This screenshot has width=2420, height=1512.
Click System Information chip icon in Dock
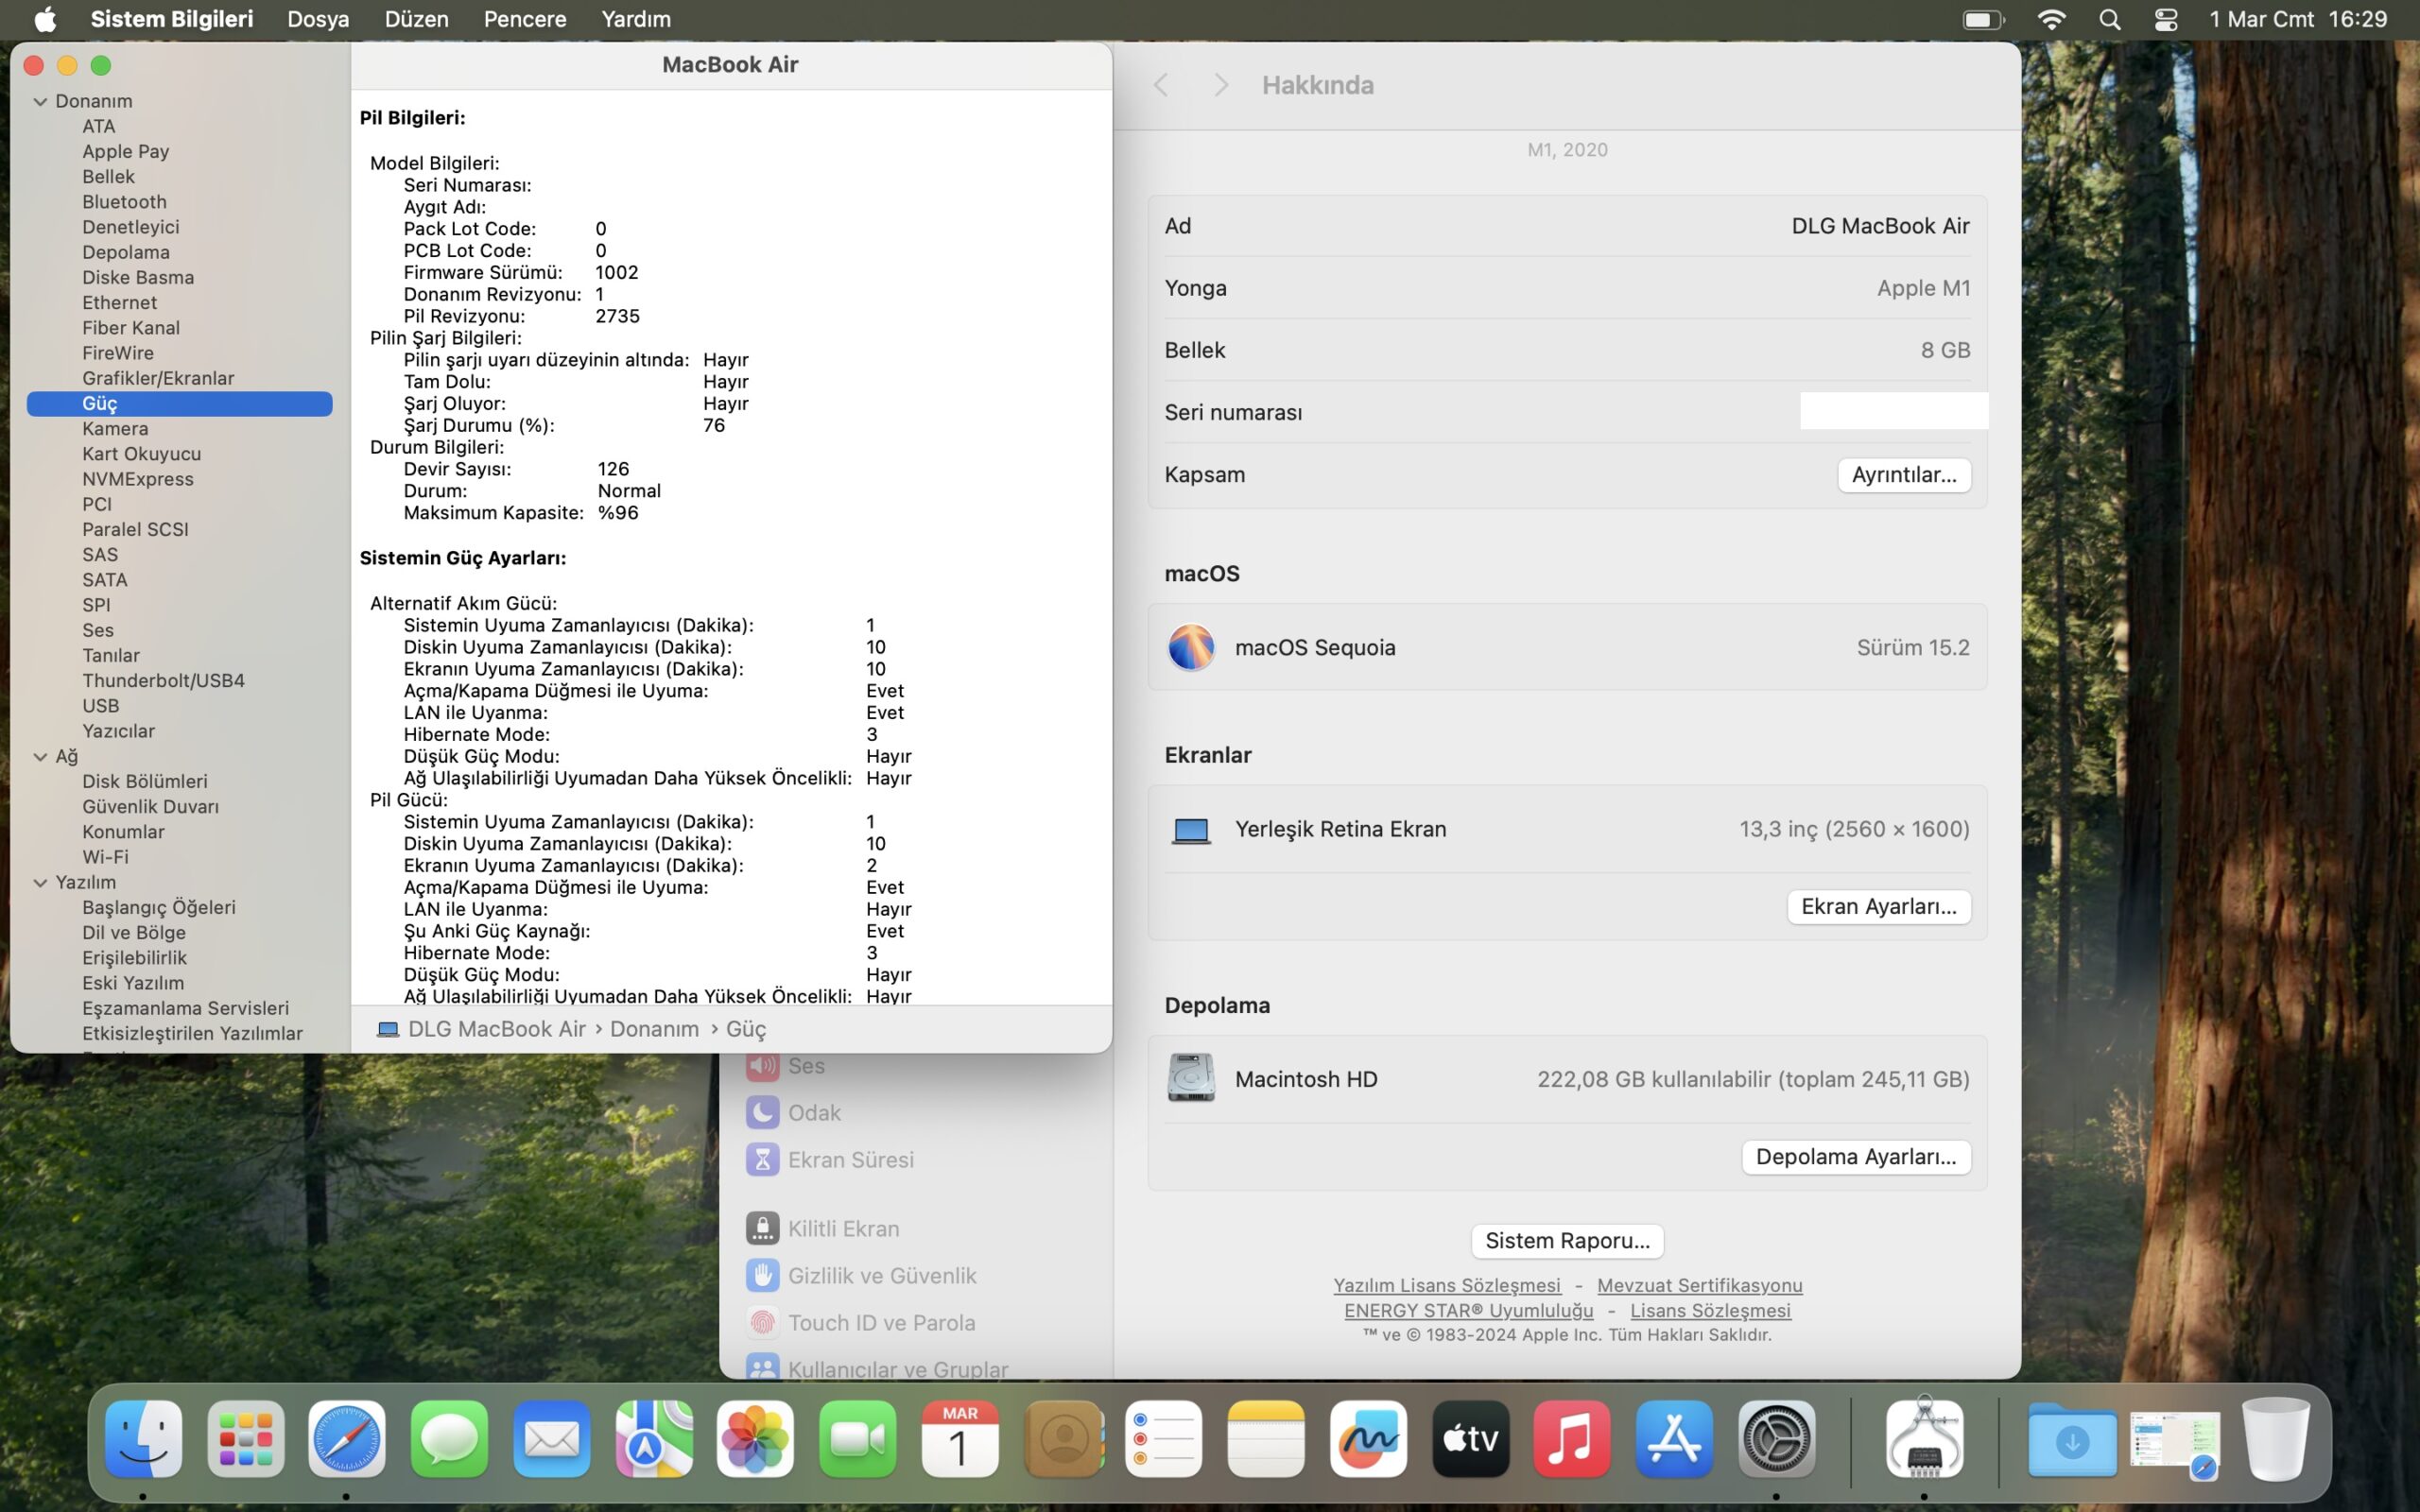click(x=1924, y=1437)
